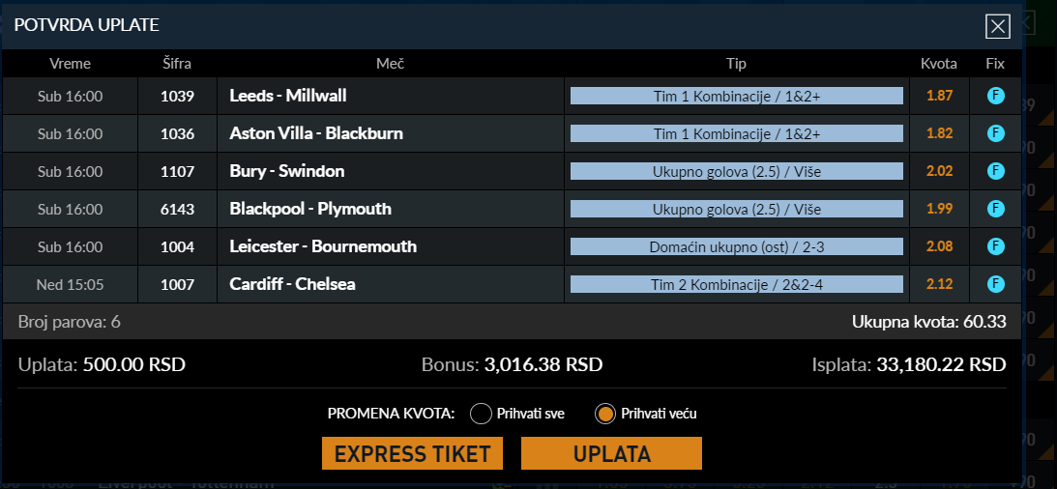
Task: Toggle Fix icon on Aston Villa - Blackburn row
Action: (x=996, y=133)
